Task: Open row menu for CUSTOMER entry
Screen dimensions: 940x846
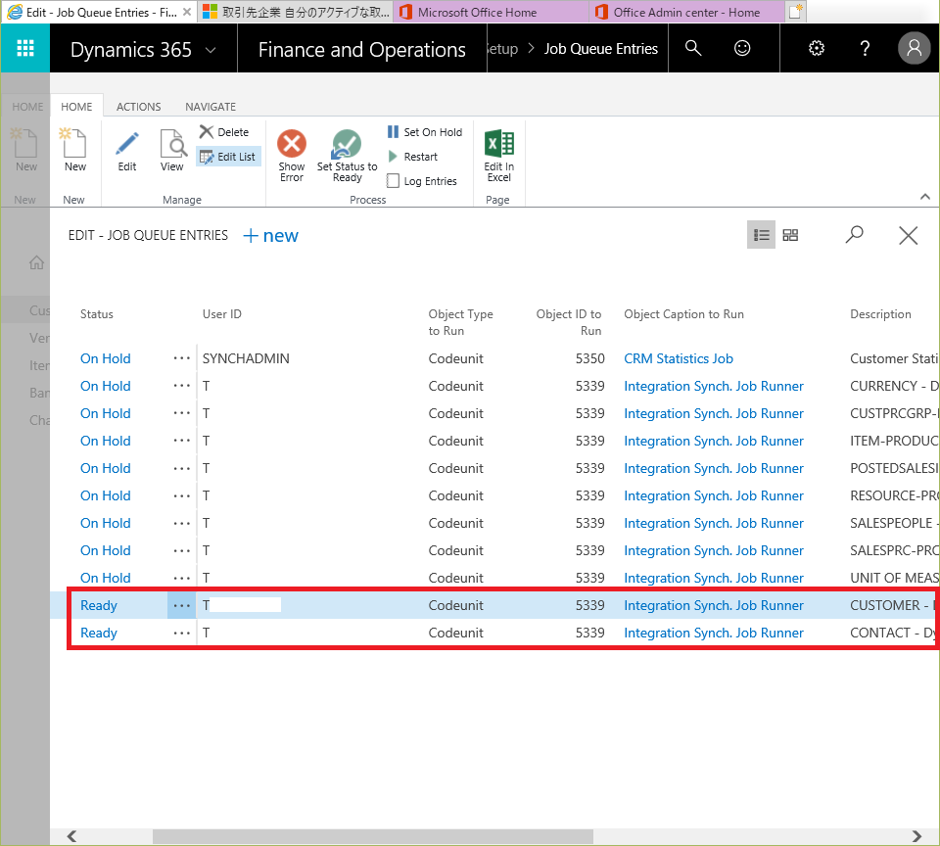Action: 182,605
